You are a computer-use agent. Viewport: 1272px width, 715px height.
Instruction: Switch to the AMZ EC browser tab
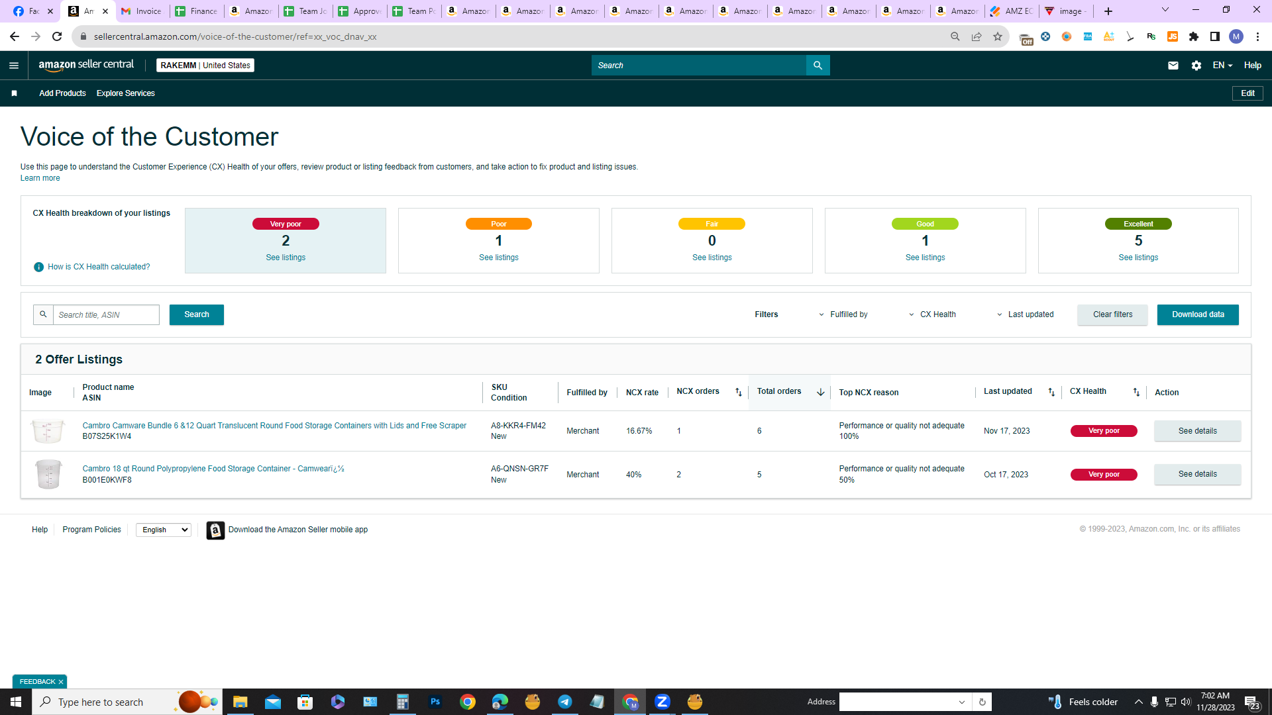(x=1012, y=11)
